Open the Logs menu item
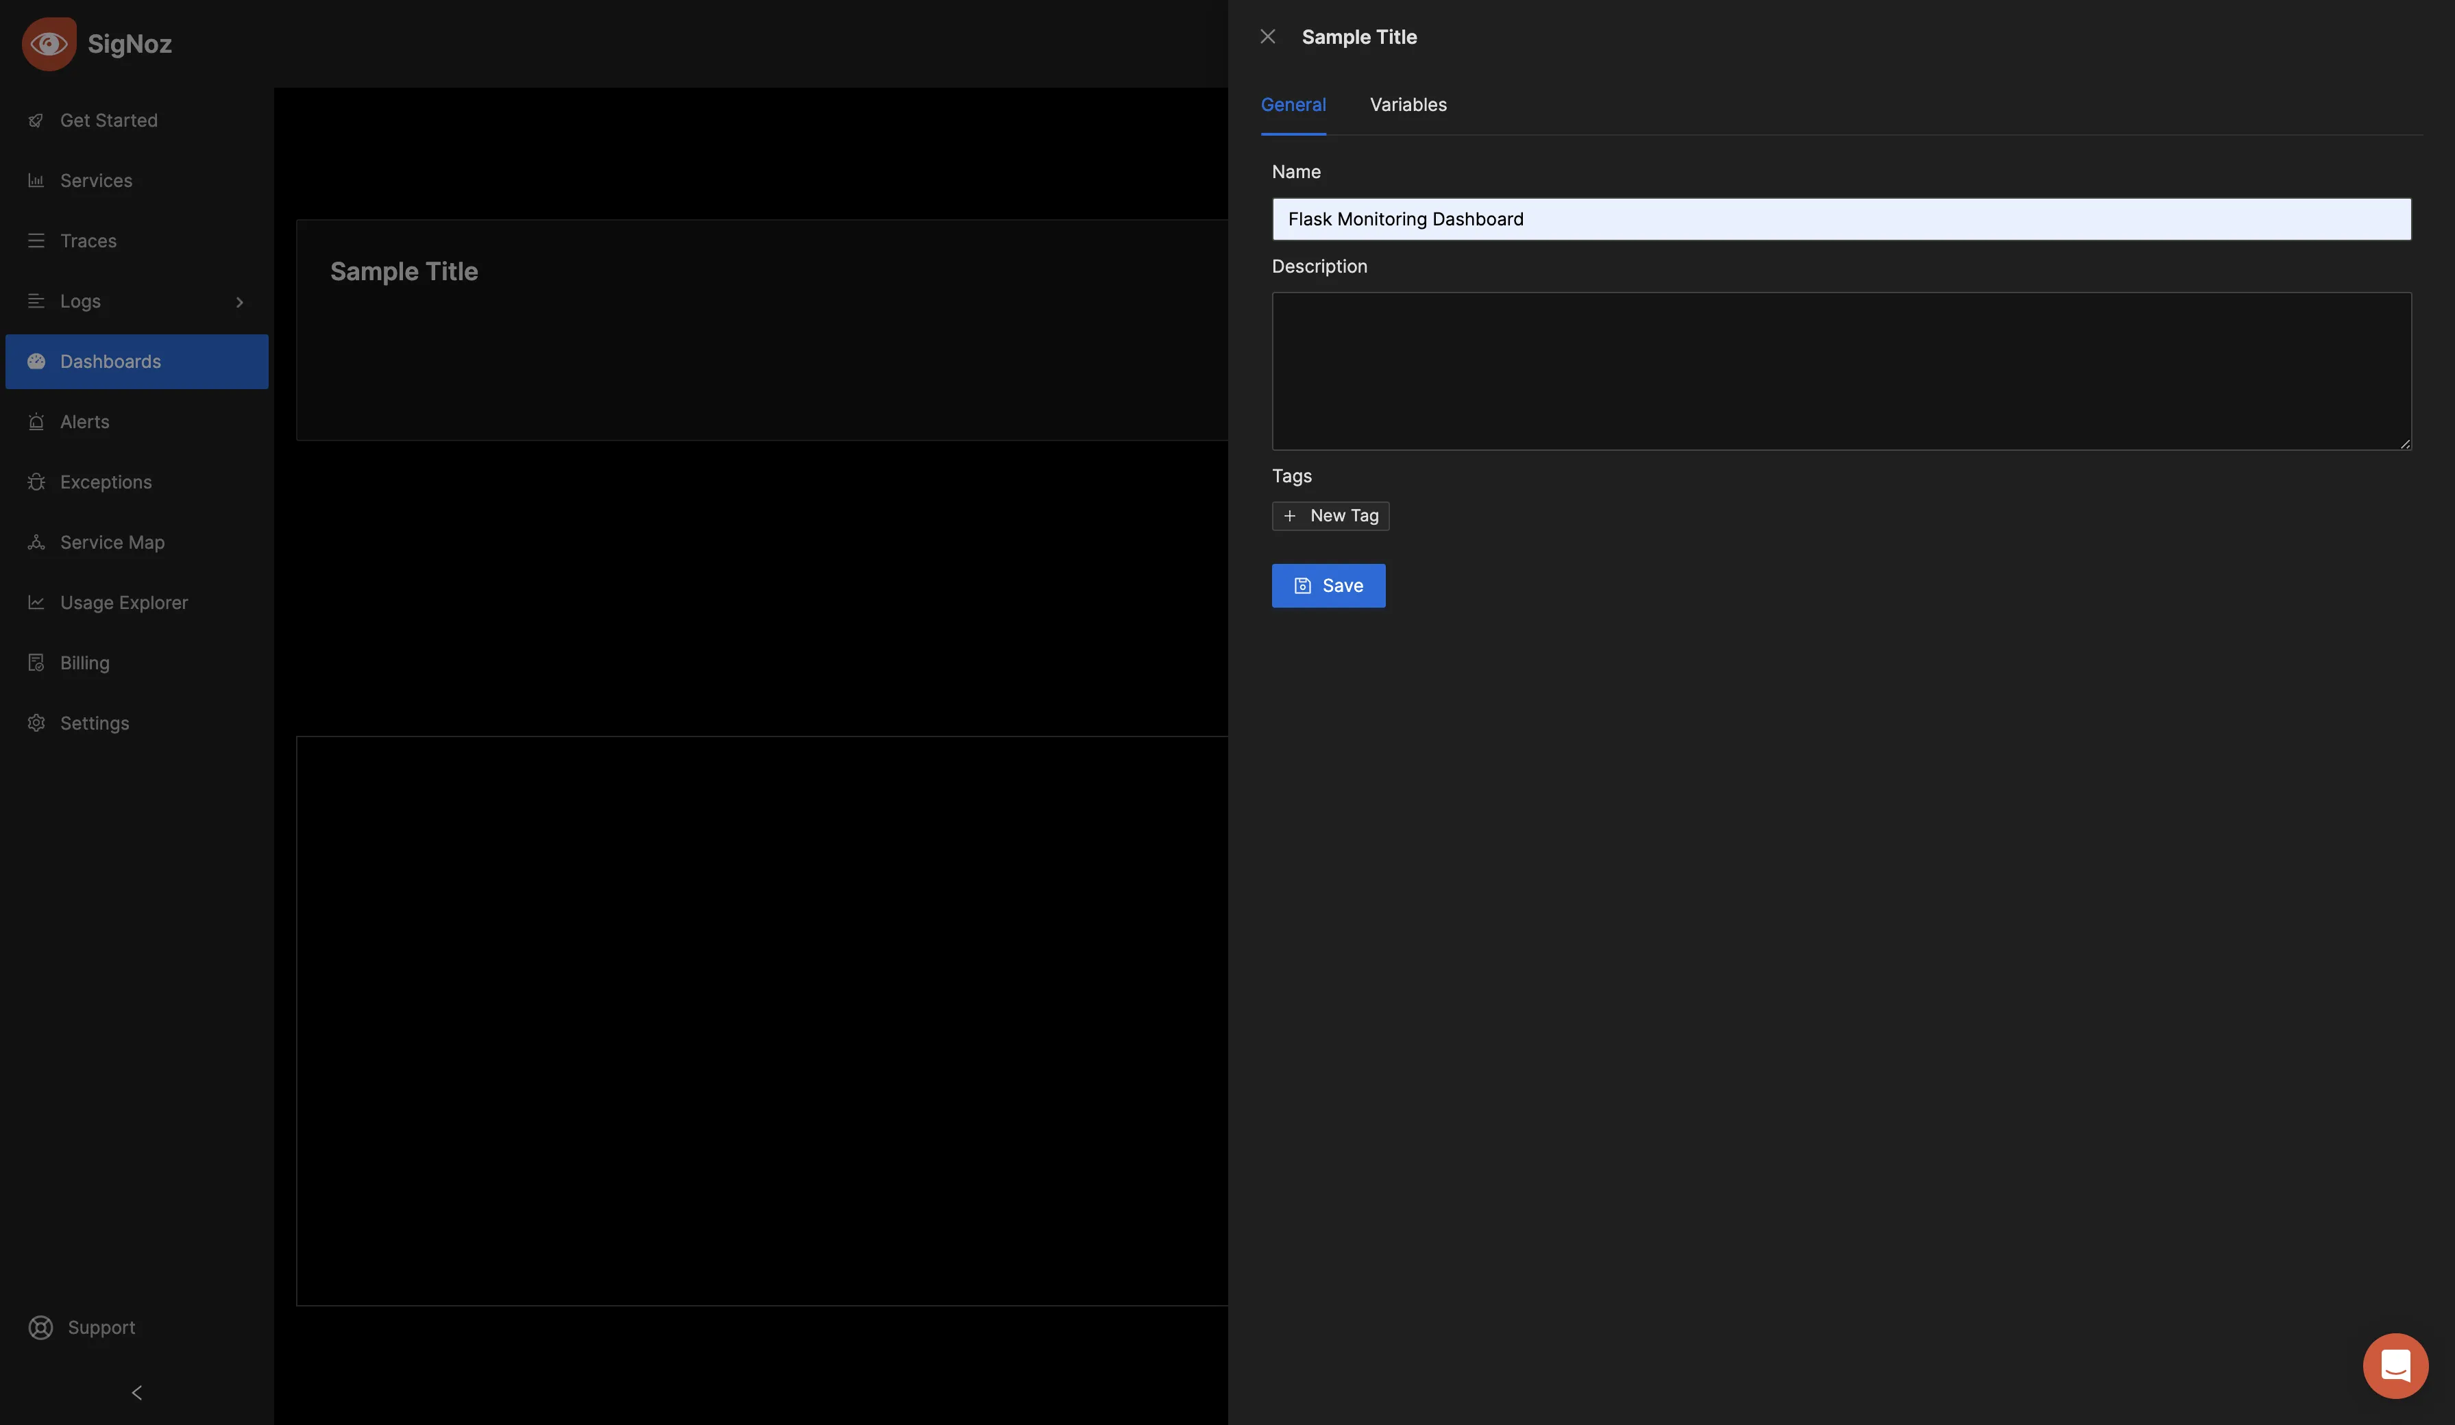 [136, 301]
